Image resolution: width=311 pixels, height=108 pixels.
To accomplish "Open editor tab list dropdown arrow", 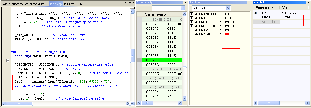I will click(130, 3).
